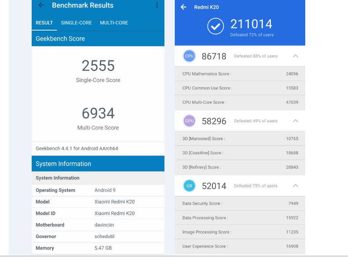
Task: Select the Governor schedutil row
Action: pos(98,236)
